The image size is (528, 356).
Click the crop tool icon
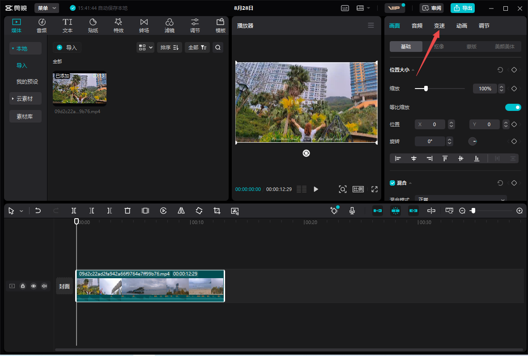(217, 211)
